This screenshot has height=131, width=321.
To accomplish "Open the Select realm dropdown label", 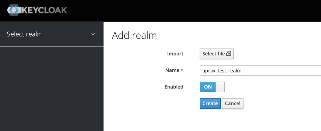I will click(x=25, y=34).
